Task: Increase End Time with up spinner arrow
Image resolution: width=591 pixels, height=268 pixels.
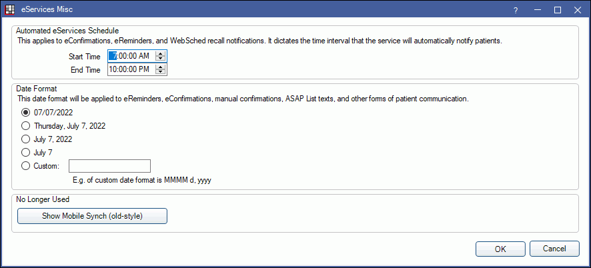Action: point(161,67)
